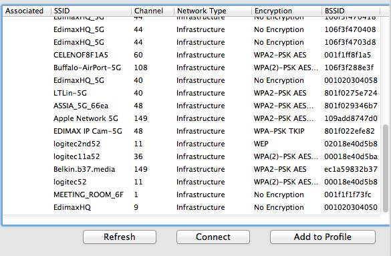Click WPA2-PSK AES for CELENOF8F1A5
Image resolution: width=391 pixels, height=256 pixels.
(x=280, y=55)
